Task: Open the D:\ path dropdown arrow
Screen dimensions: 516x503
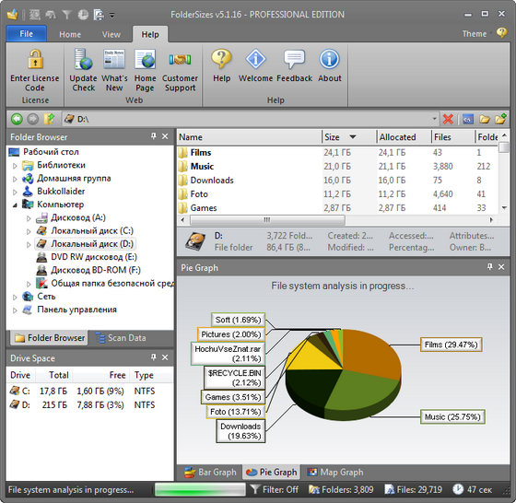Action: point(434,119)
